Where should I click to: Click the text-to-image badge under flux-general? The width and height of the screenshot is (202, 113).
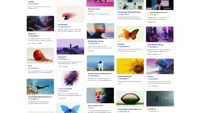pos(34,36)
